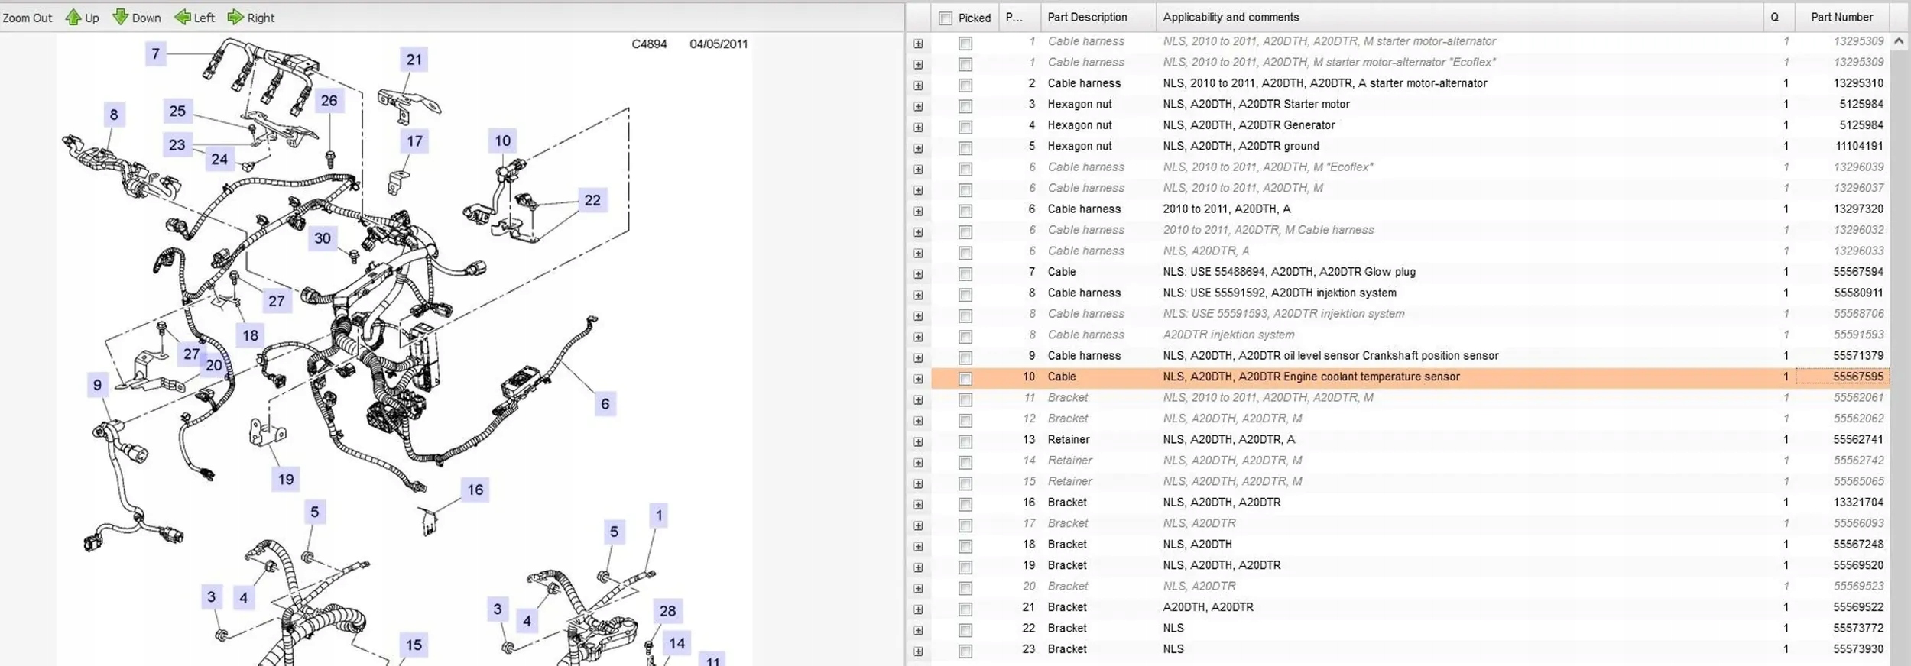The width and height of the screenshot is (1911, 666).
Task: Tick the checkbox for part 55569520
Action: (x=965, y=567)
